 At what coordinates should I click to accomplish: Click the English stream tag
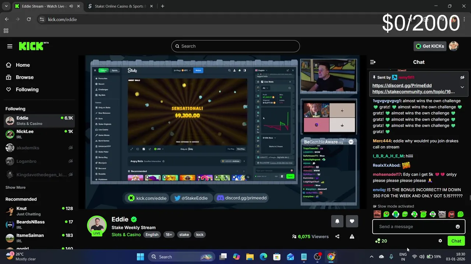(x=152, y=235)
